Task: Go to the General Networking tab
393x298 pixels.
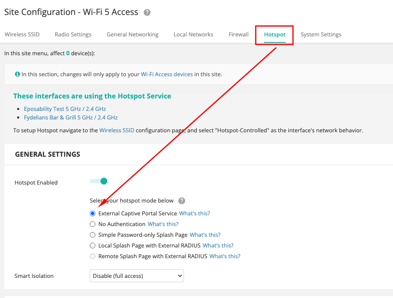Action: coord(133,34)
